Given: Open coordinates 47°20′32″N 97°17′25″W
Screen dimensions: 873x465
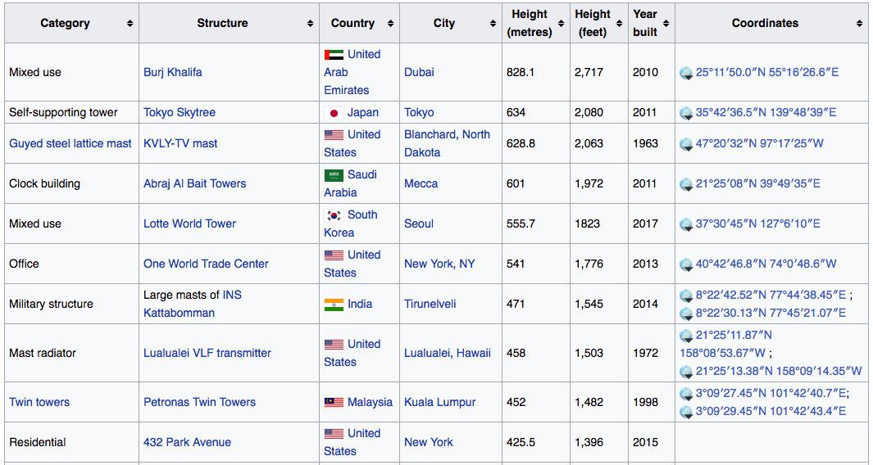Looking at the screenshot, I should pos(760,143).
